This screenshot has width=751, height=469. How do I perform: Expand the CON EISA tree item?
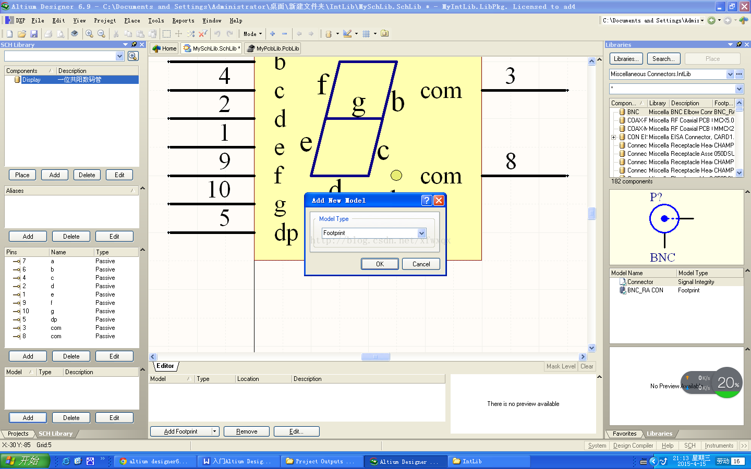(x=614, y=138)
